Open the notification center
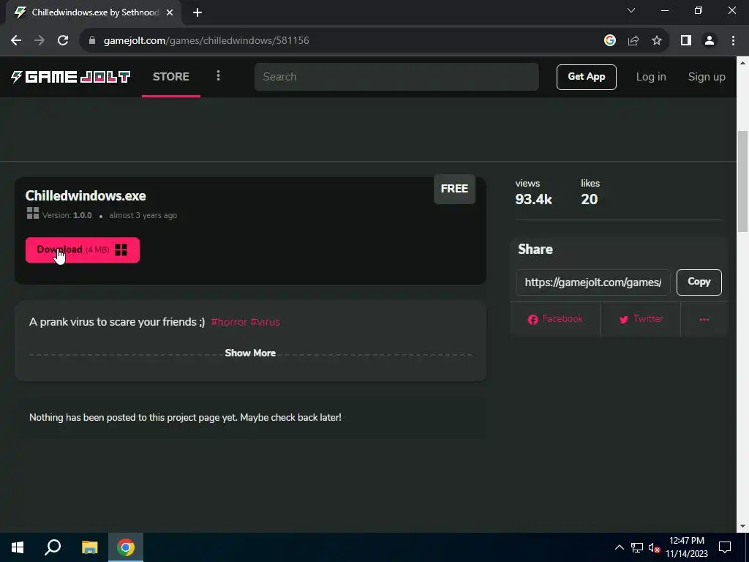Viewport: 749px width, 562px height. [x=725, y=547]
